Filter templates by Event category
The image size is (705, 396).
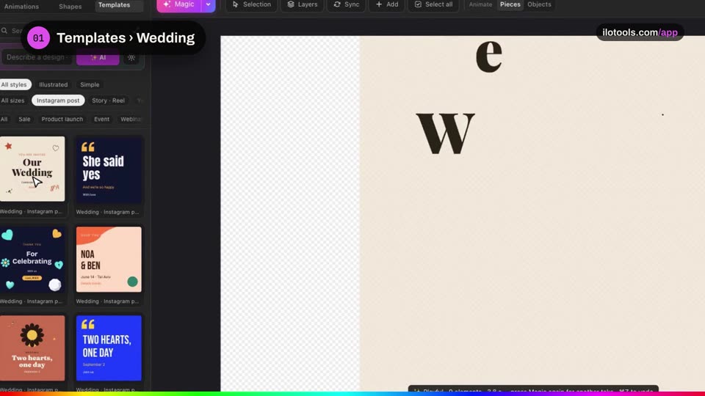[101, 119]
